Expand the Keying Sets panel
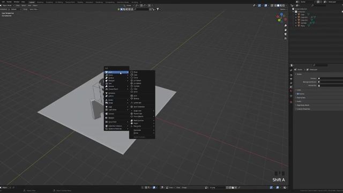This screenshot has width=343, height=193. click(301, 98)
